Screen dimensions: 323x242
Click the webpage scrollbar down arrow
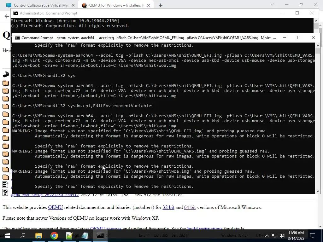[320, 227]
